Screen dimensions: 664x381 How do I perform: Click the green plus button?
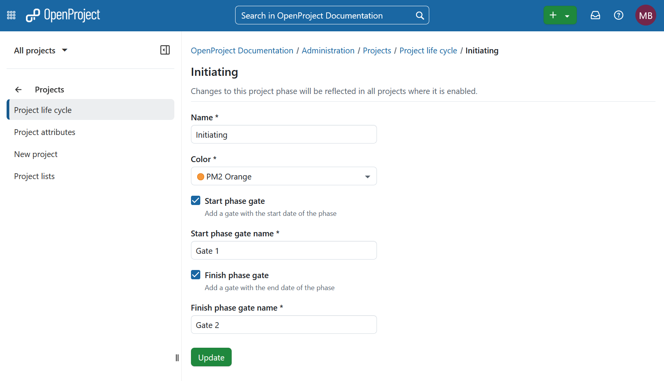point(553,15)
